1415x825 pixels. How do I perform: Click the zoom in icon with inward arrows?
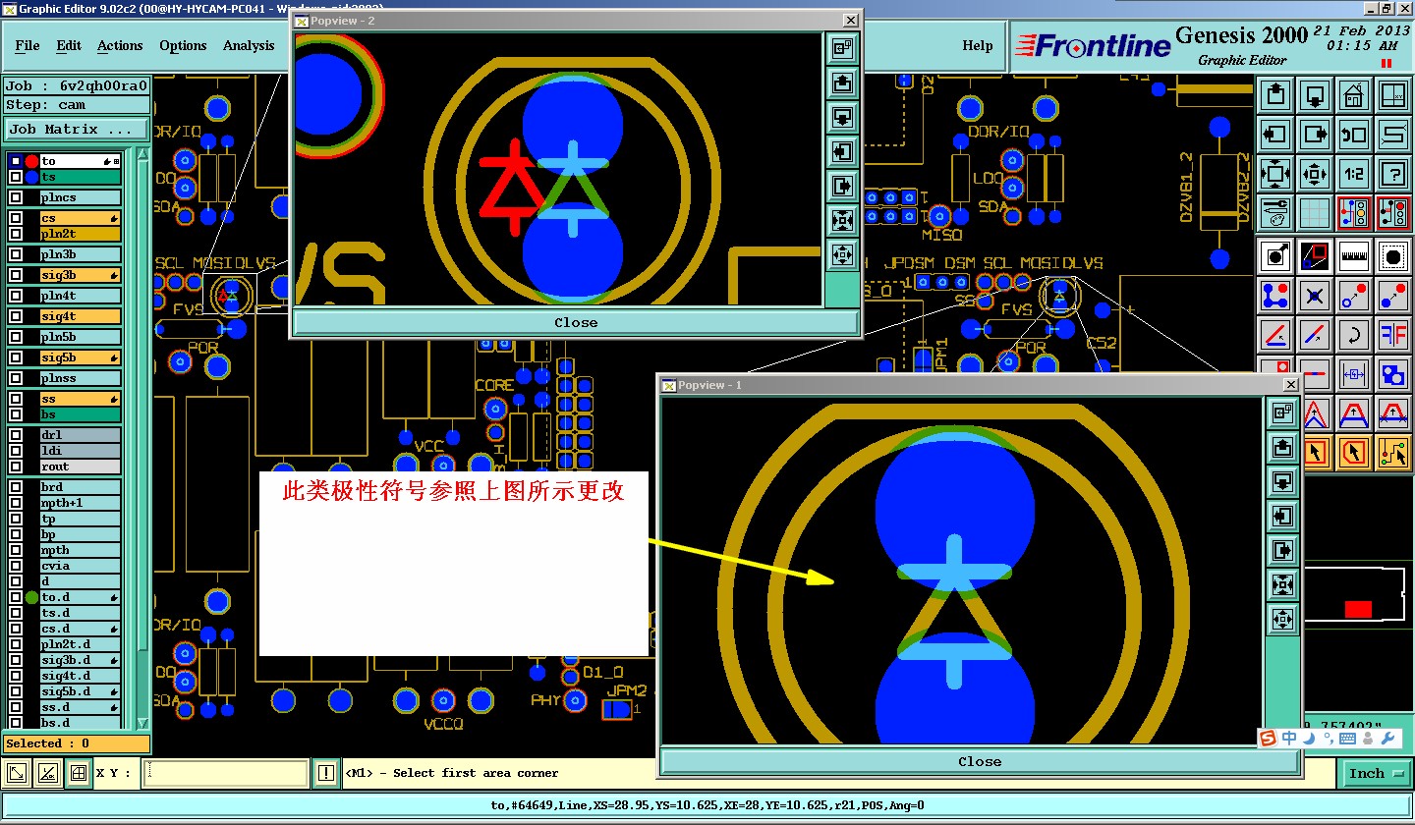(1275, 174)
